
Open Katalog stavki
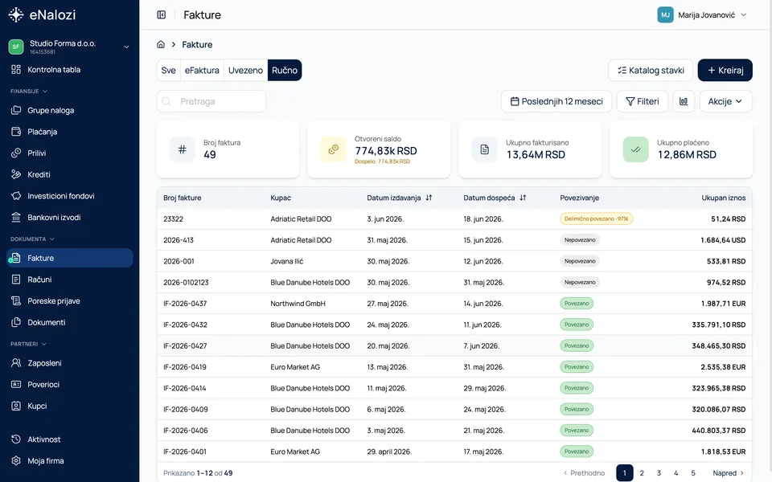click(651, 71)
